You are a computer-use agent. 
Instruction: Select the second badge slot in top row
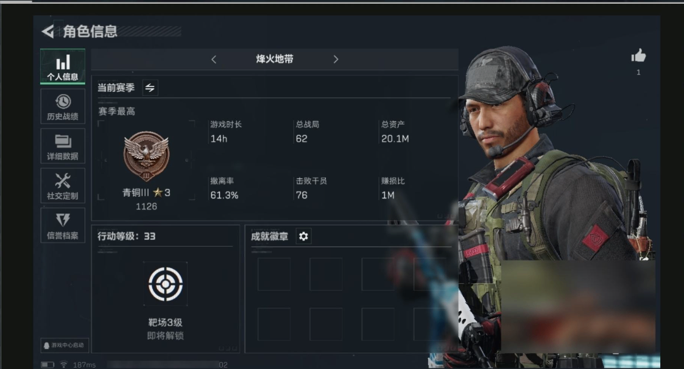pos(326,274)
